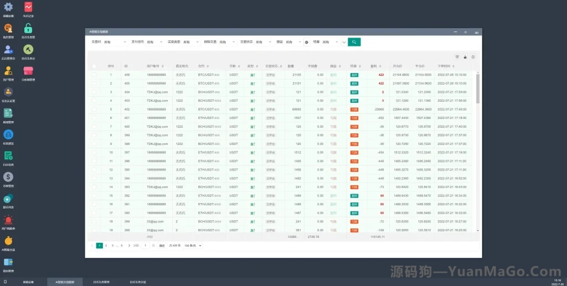Open the column filter icon above the table
Viewport: 567px width, 286px height.
457,57
